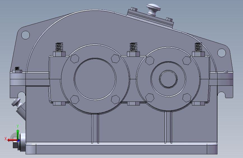Viewport: 243px width, 158px height.
Task: Select the vertical rib under the left bearing cap
Action: pyautogui.click(x=95, y=128)
